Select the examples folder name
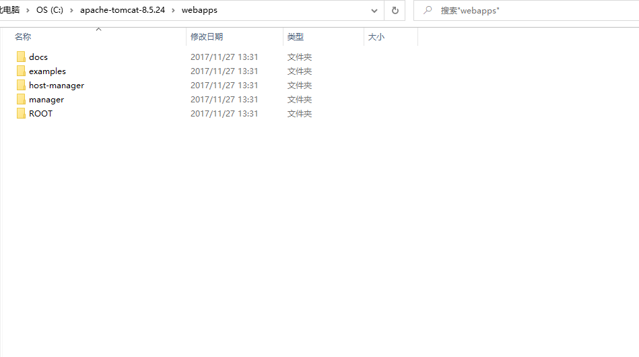This screenshot has width=639, height=357. click(47, 71)
